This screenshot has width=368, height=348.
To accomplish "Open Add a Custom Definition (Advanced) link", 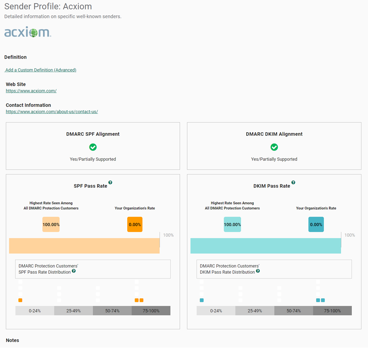I will 41,70.
